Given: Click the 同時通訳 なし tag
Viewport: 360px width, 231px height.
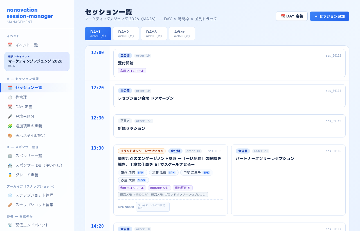Looking at the screenshot, I should point(159,188).
